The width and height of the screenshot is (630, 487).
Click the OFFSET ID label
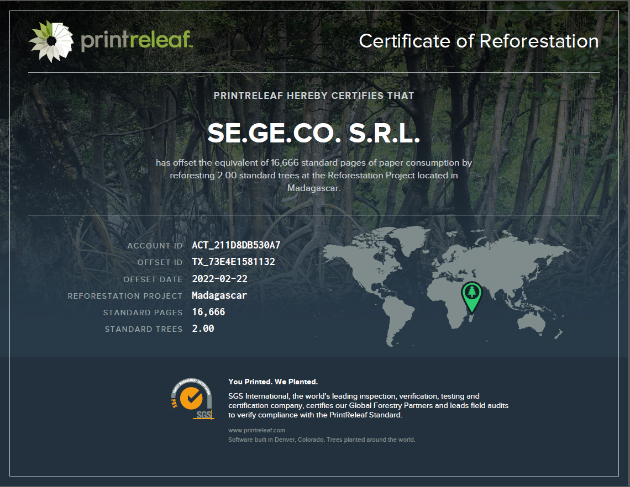160,262
